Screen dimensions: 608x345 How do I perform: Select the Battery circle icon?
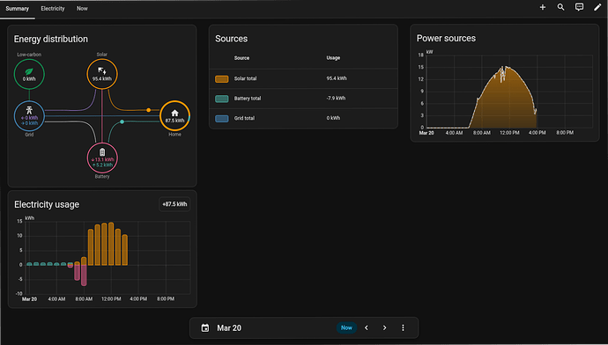[x=102, y=158]
